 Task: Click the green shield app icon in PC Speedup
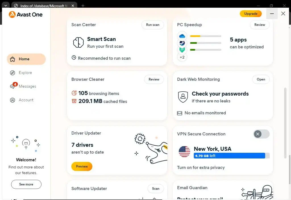[182, 50]
